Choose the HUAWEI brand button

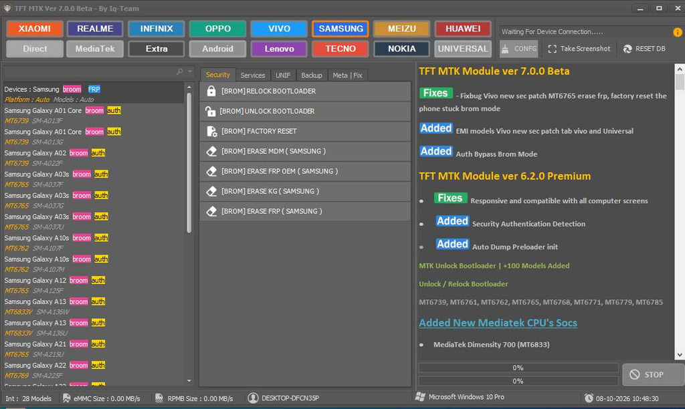click(x=463, y=29)
